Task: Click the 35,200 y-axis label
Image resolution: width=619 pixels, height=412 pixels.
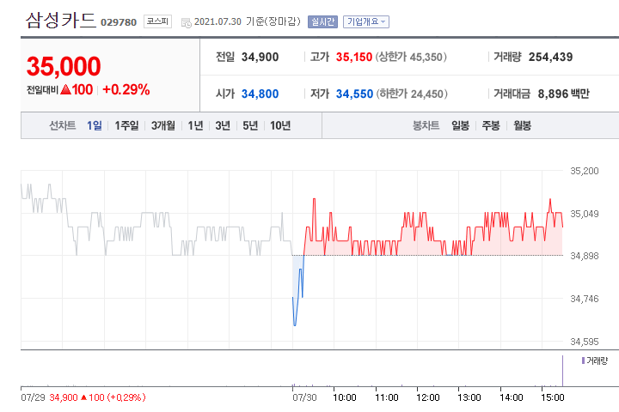Action: (585, 171)
